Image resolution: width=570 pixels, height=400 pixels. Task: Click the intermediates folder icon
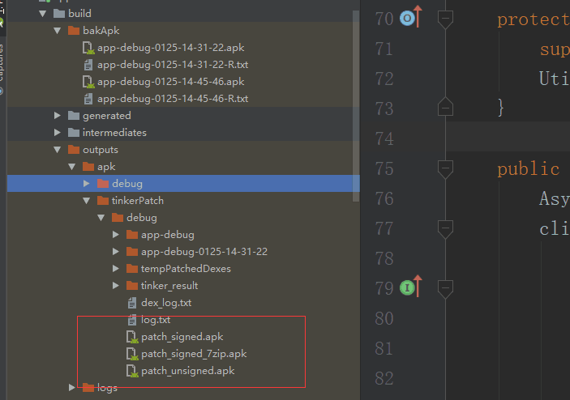(74, 133)
